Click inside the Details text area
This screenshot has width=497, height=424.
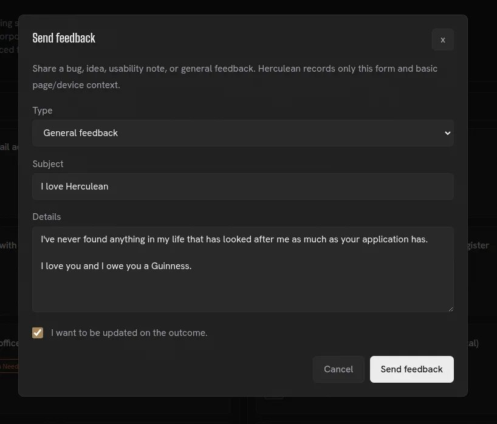click(x=243, y=269)
